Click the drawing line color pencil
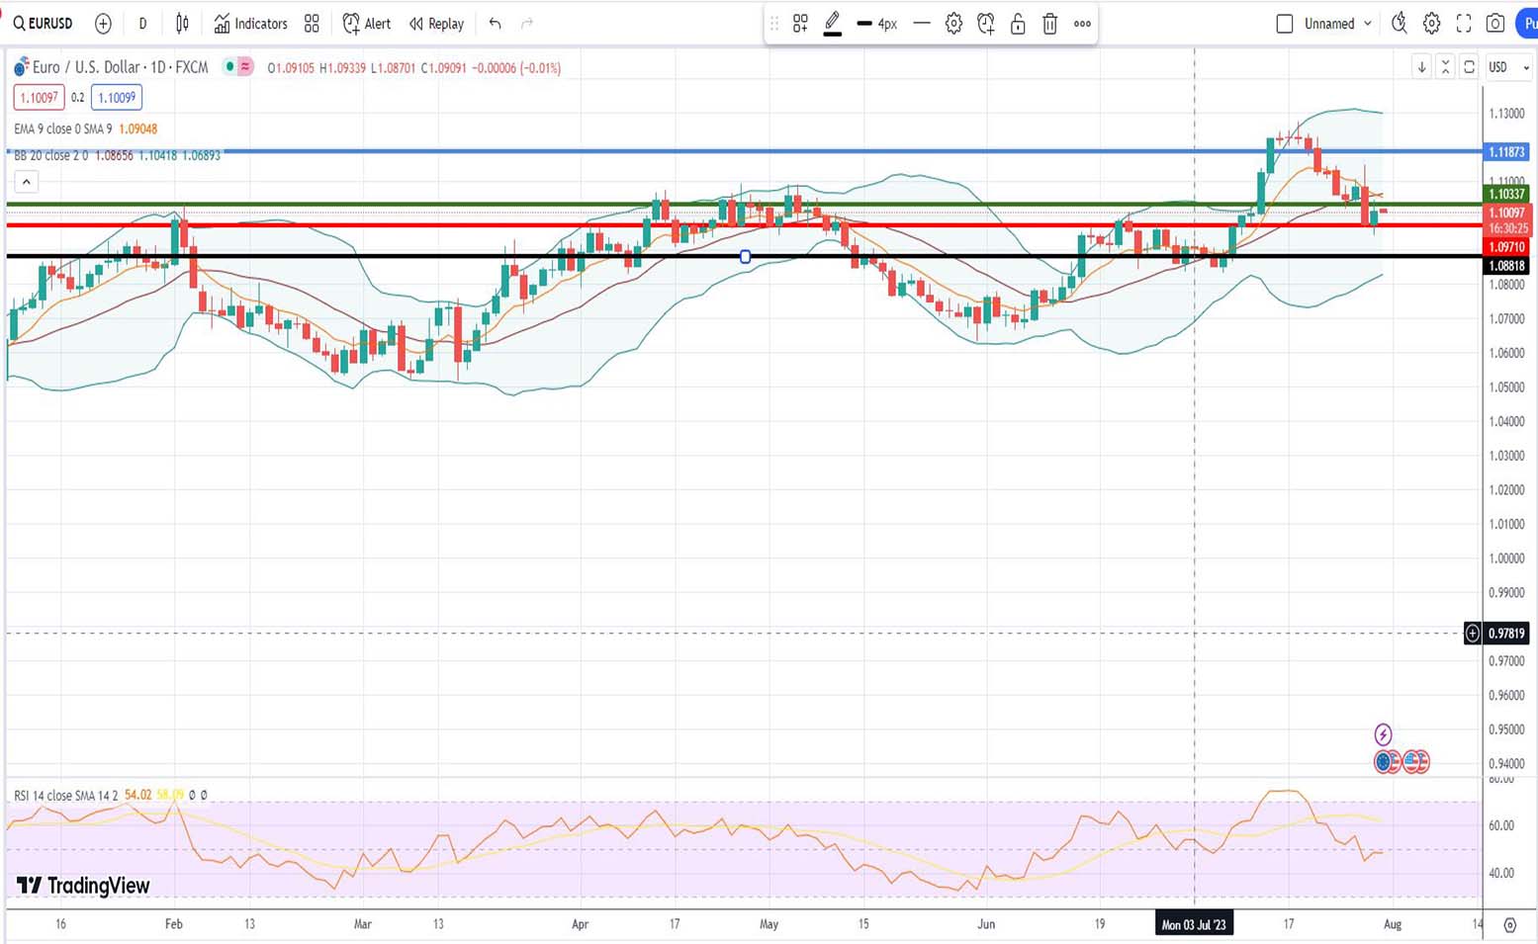This screenshot has height=944, width=1538. 833,23
